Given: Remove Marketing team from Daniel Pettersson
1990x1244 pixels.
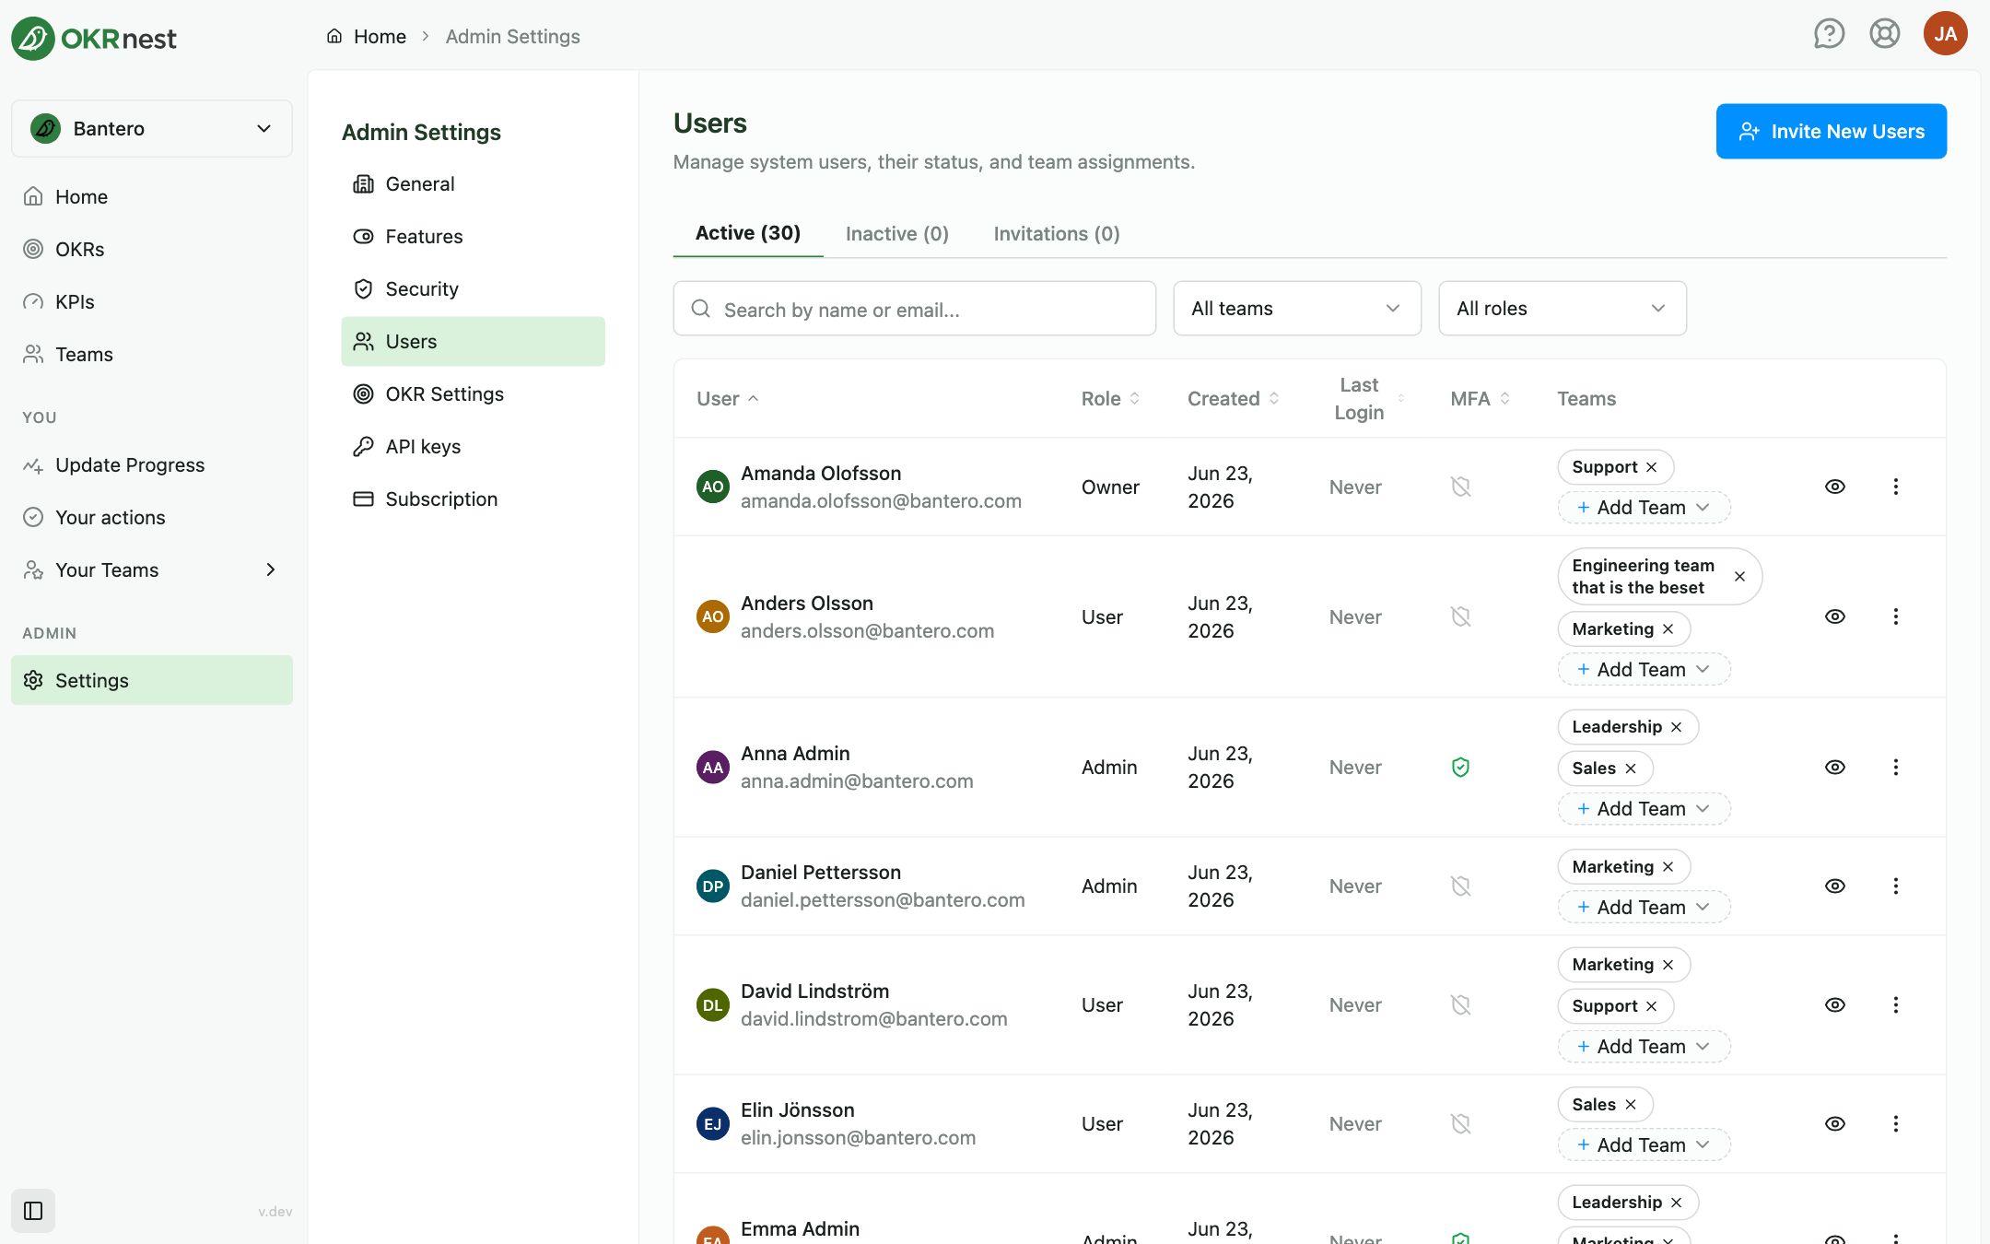Looking at the screenshot, I should click(x=1668, y=867).
